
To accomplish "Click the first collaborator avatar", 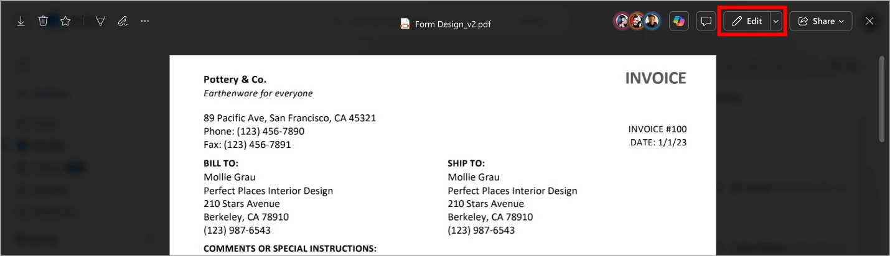I will pos(622,21).
